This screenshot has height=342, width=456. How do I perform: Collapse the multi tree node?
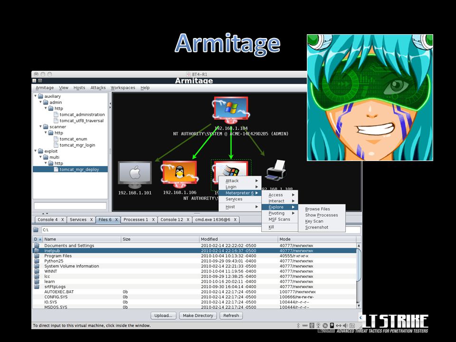[40, 157]
